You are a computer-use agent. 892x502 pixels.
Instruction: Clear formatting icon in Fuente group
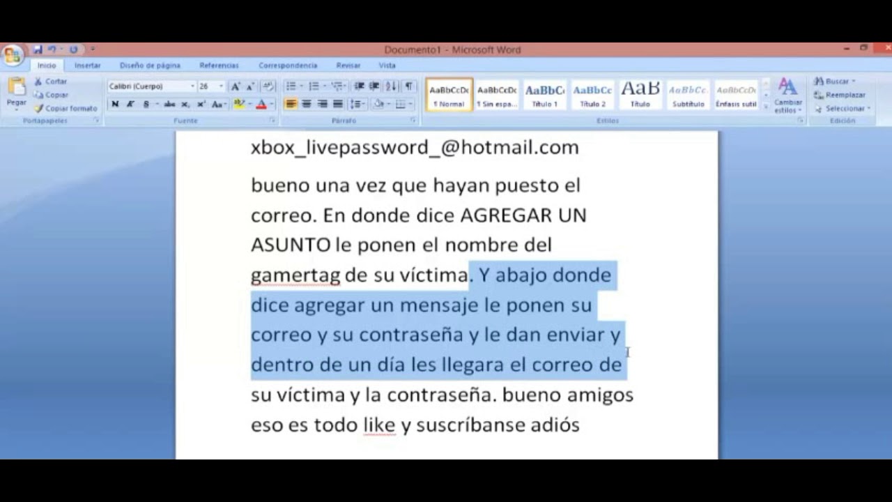click(268, 86)
